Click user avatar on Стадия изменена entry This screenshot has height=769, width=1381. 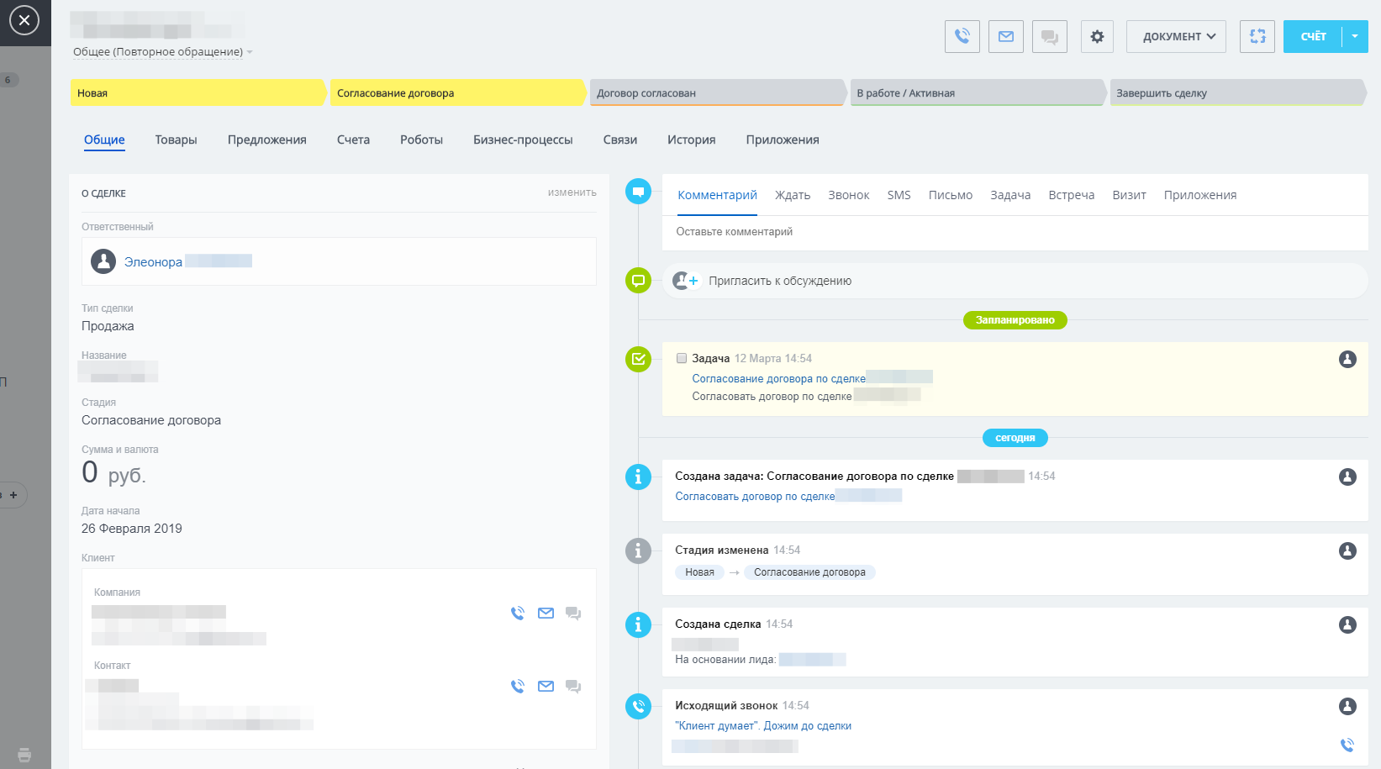1347,550
